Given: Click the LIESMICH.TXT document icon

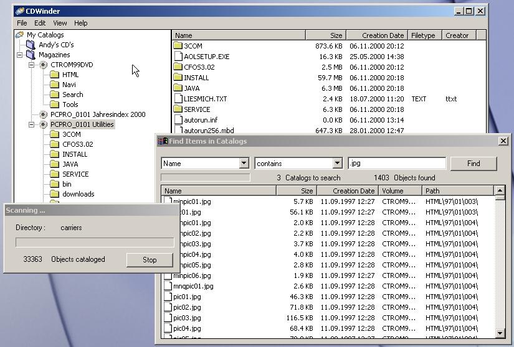Looking at the screenshot, I should (x=178, y=99).
